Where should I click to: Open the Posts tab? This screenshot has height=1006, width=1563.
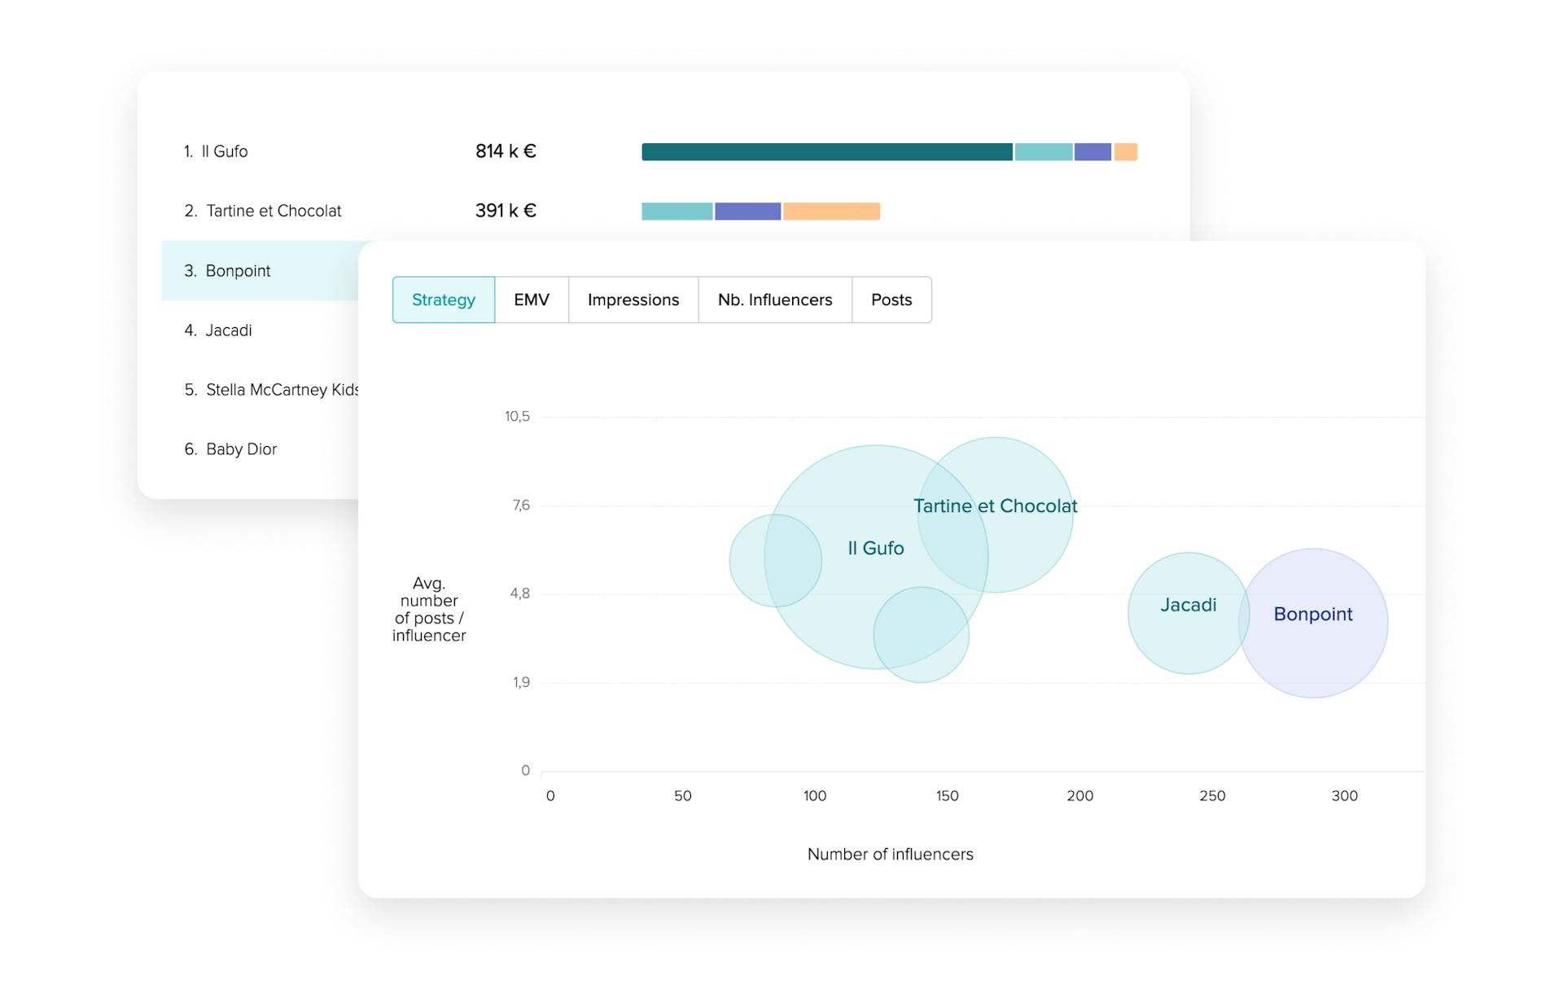(891, 300)
